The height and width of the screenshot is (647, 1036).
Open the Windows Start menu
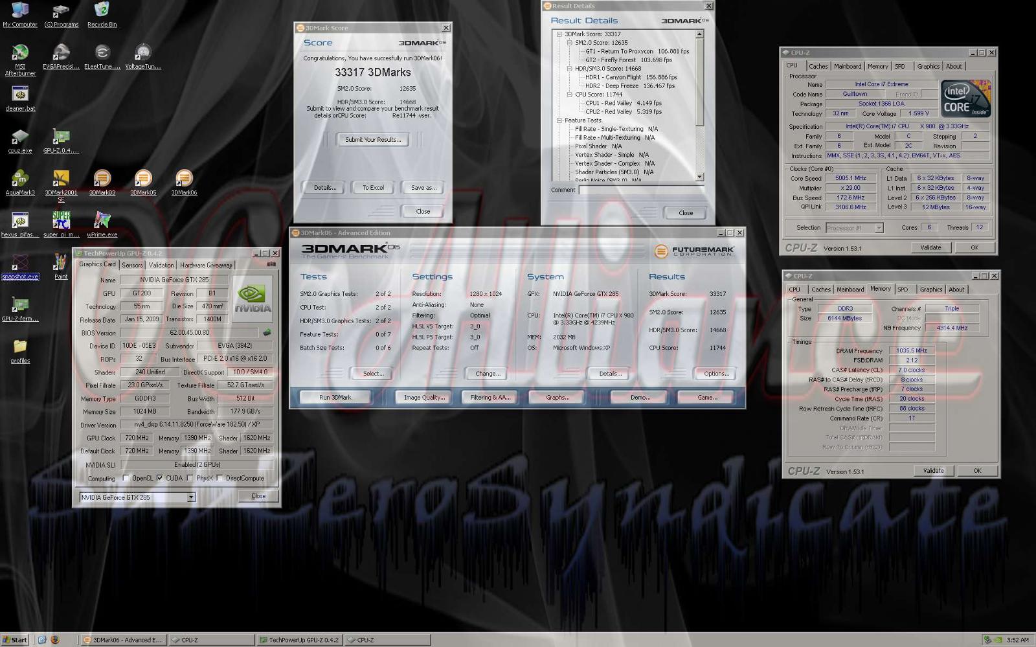pyautogui.click(x=15, y=640)
